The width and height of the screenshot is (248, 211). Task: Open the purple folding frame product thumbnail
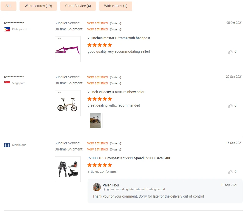[x=68, y=49]
